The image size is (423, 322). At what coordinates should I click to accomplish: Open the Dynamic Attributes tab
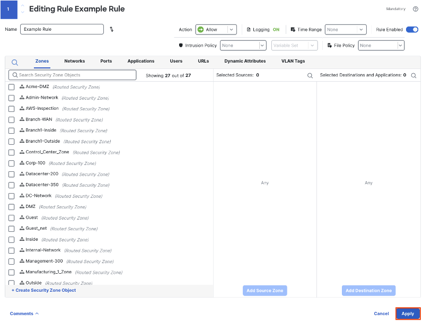245,61
